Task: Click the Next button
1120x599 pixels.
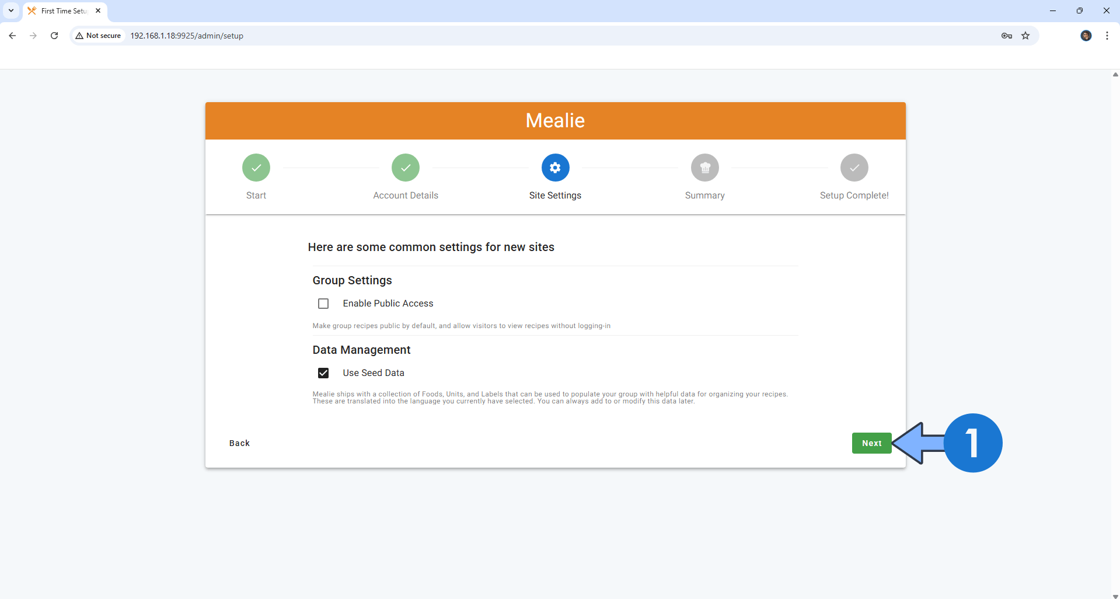Action: (x=871, y=443)
